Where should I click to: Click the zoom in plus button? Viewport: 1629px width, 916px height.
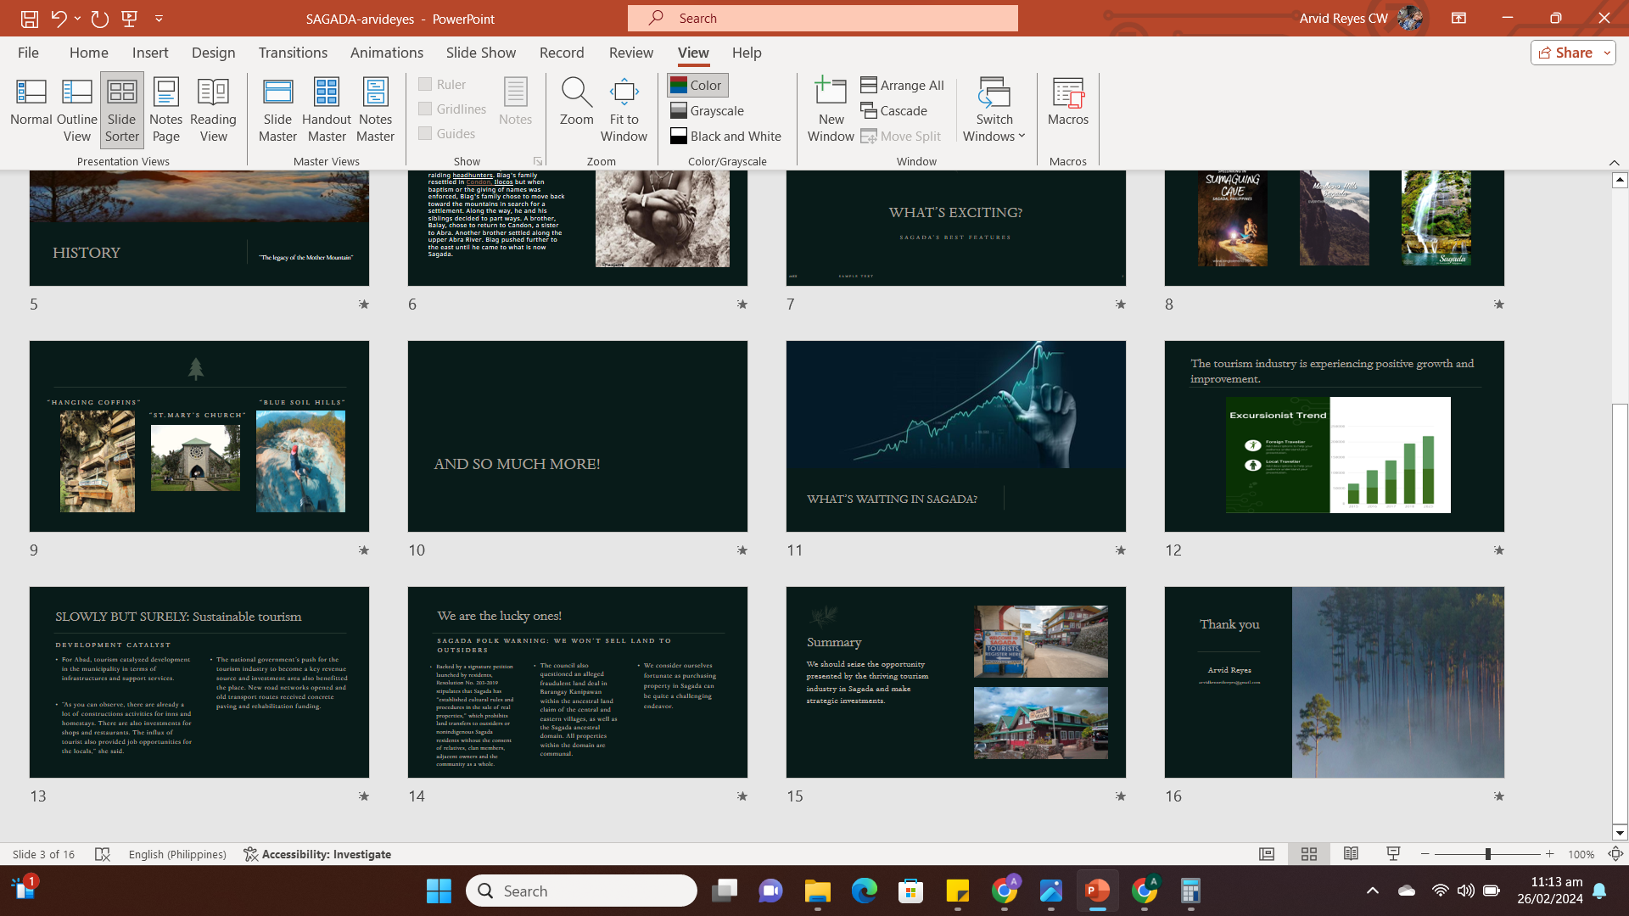[x=1549, y=854]
